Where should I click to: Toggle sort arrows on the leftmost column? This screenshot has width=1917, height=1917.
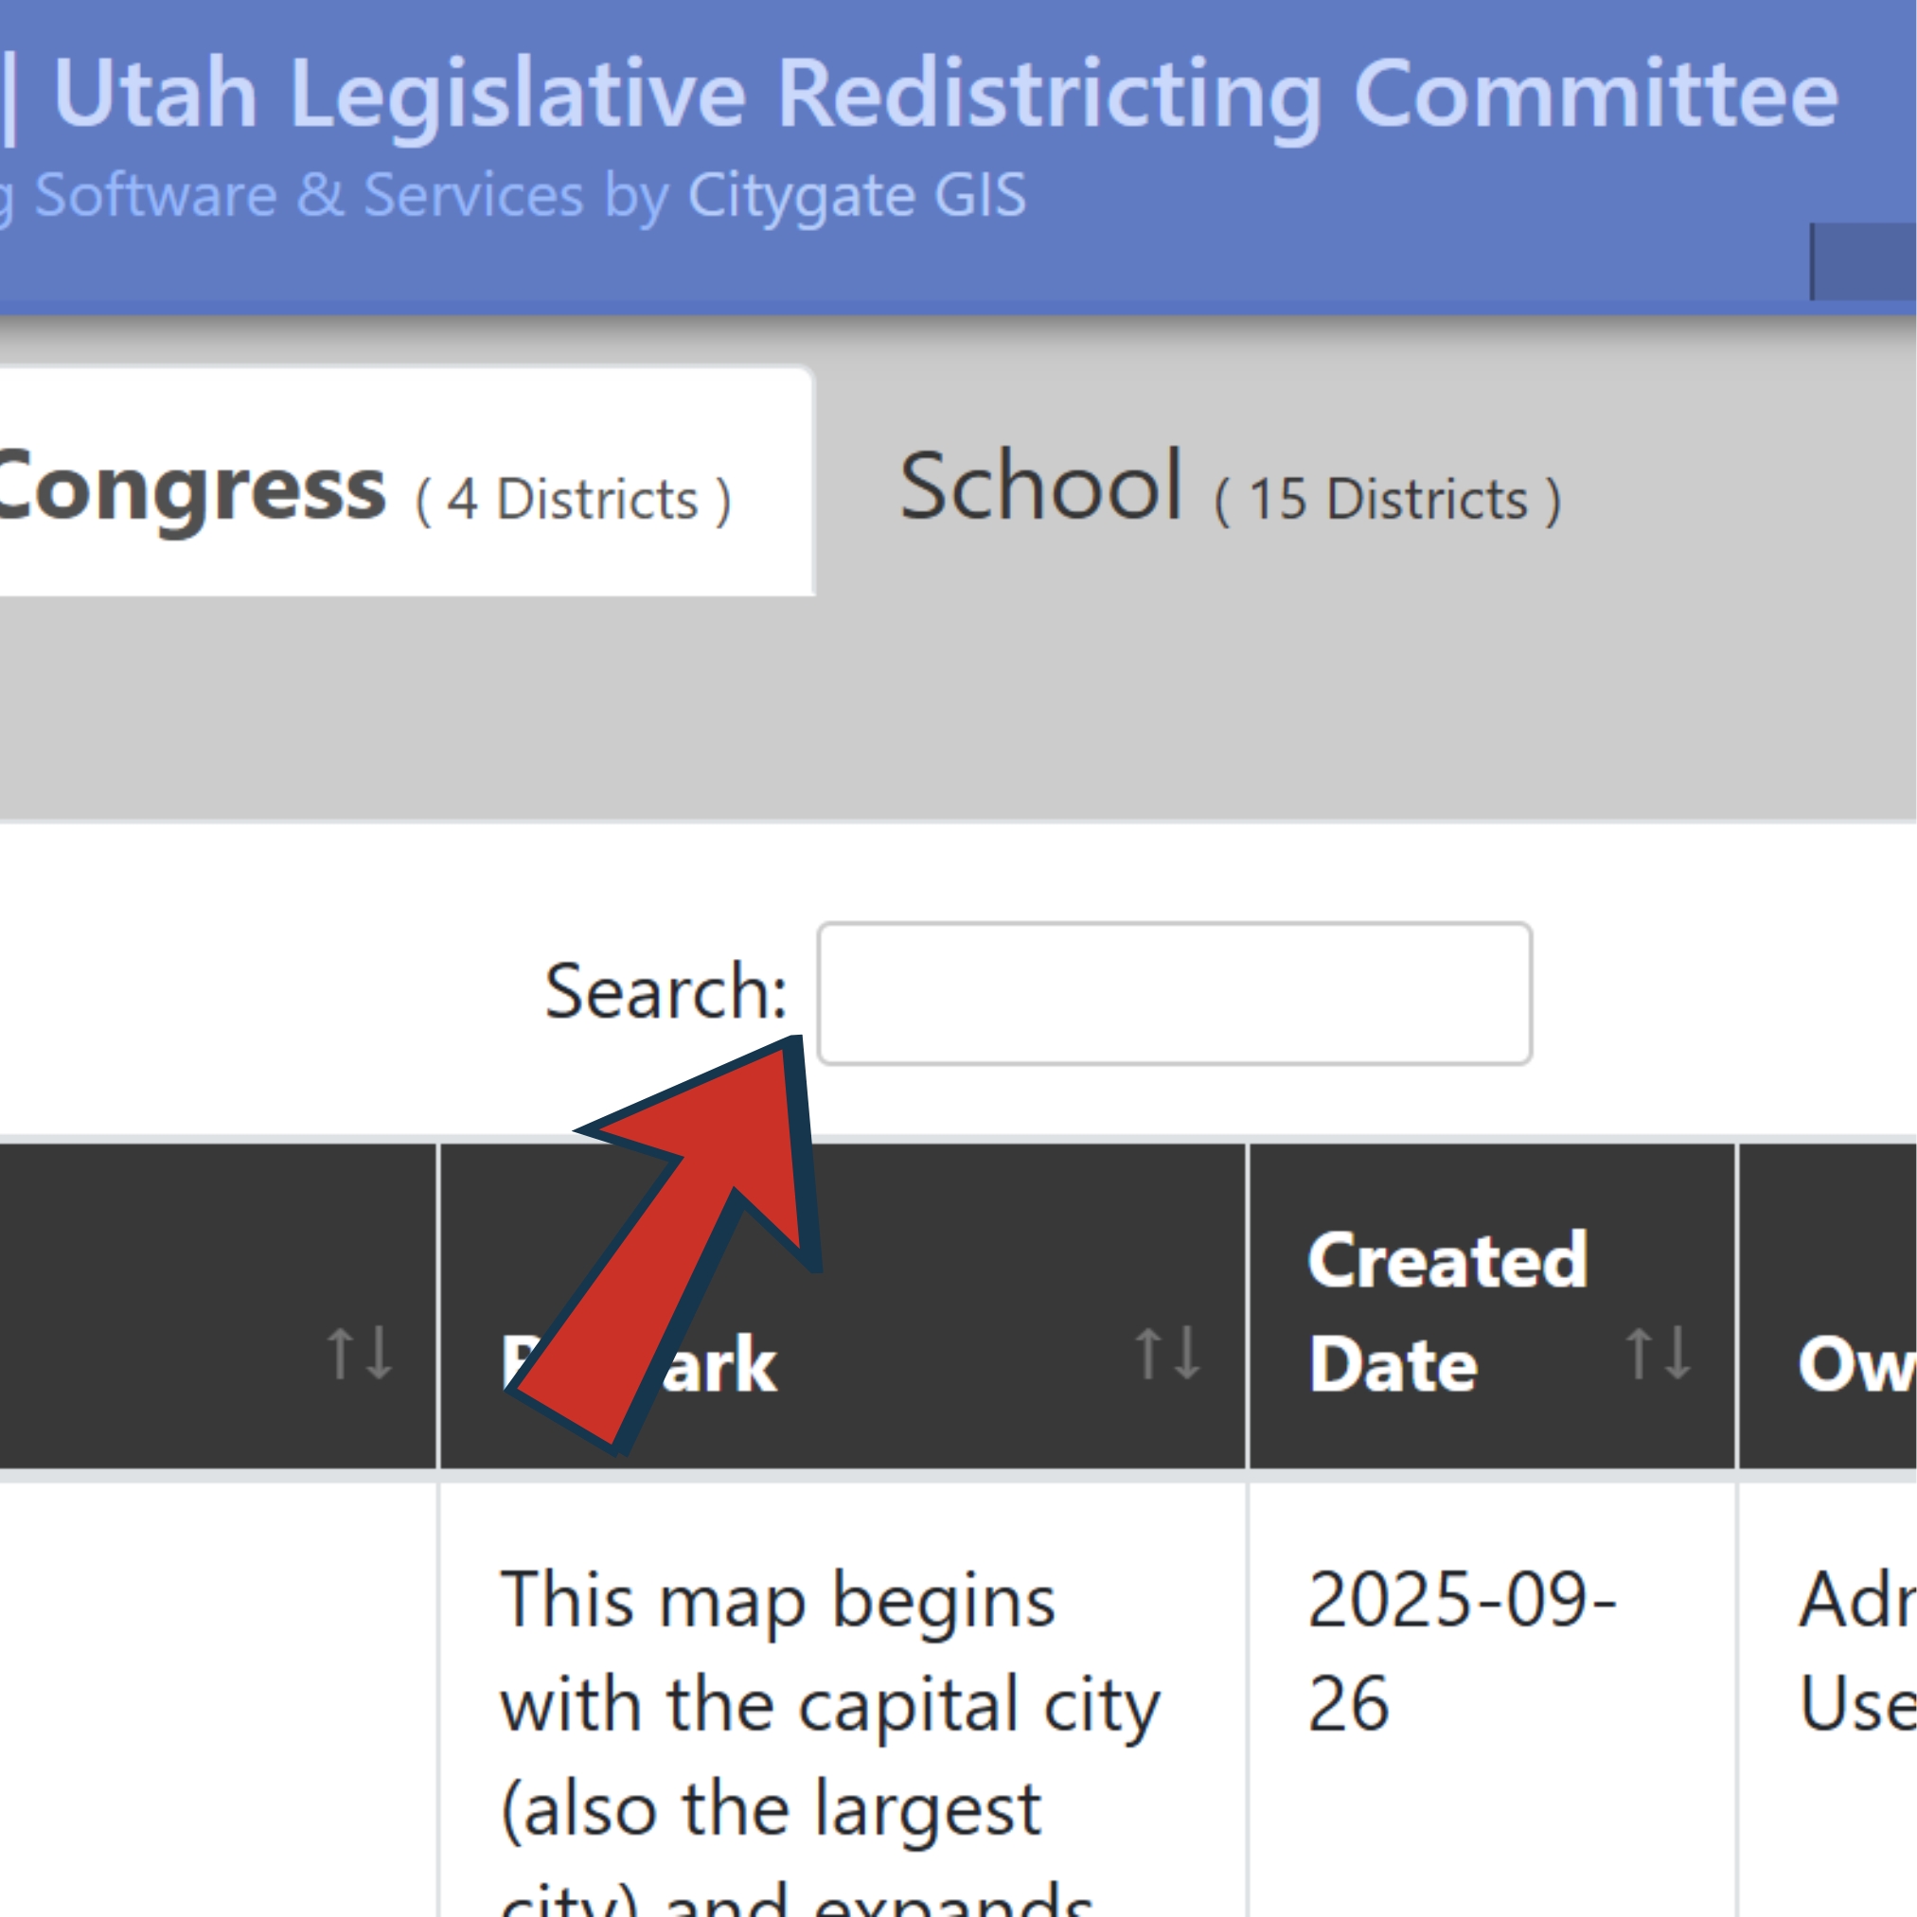click(x=359, y=1354)
